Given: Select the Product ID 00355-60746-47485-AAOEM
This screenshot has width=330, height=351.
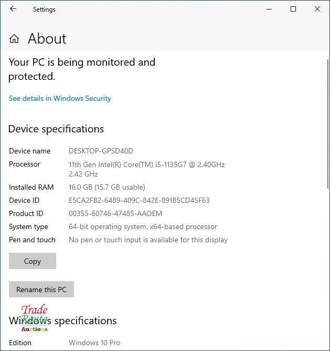Looking at the screenshot, I should [x=115, y=213].
